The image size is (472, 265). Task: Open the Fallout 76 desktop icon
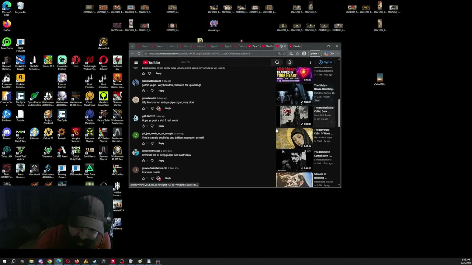(48, 133)
